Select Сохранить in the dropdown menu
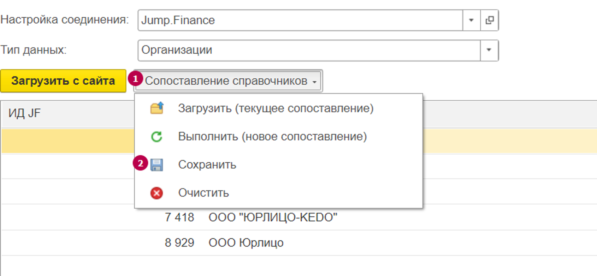Viewport: 597px width, 276px height. tap(207, 165)
